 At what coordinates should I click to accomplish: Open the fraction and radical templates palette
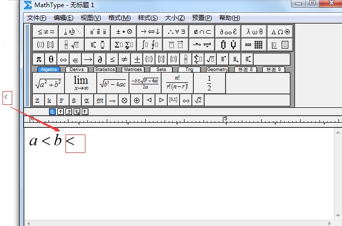click(x=71, y=44)
